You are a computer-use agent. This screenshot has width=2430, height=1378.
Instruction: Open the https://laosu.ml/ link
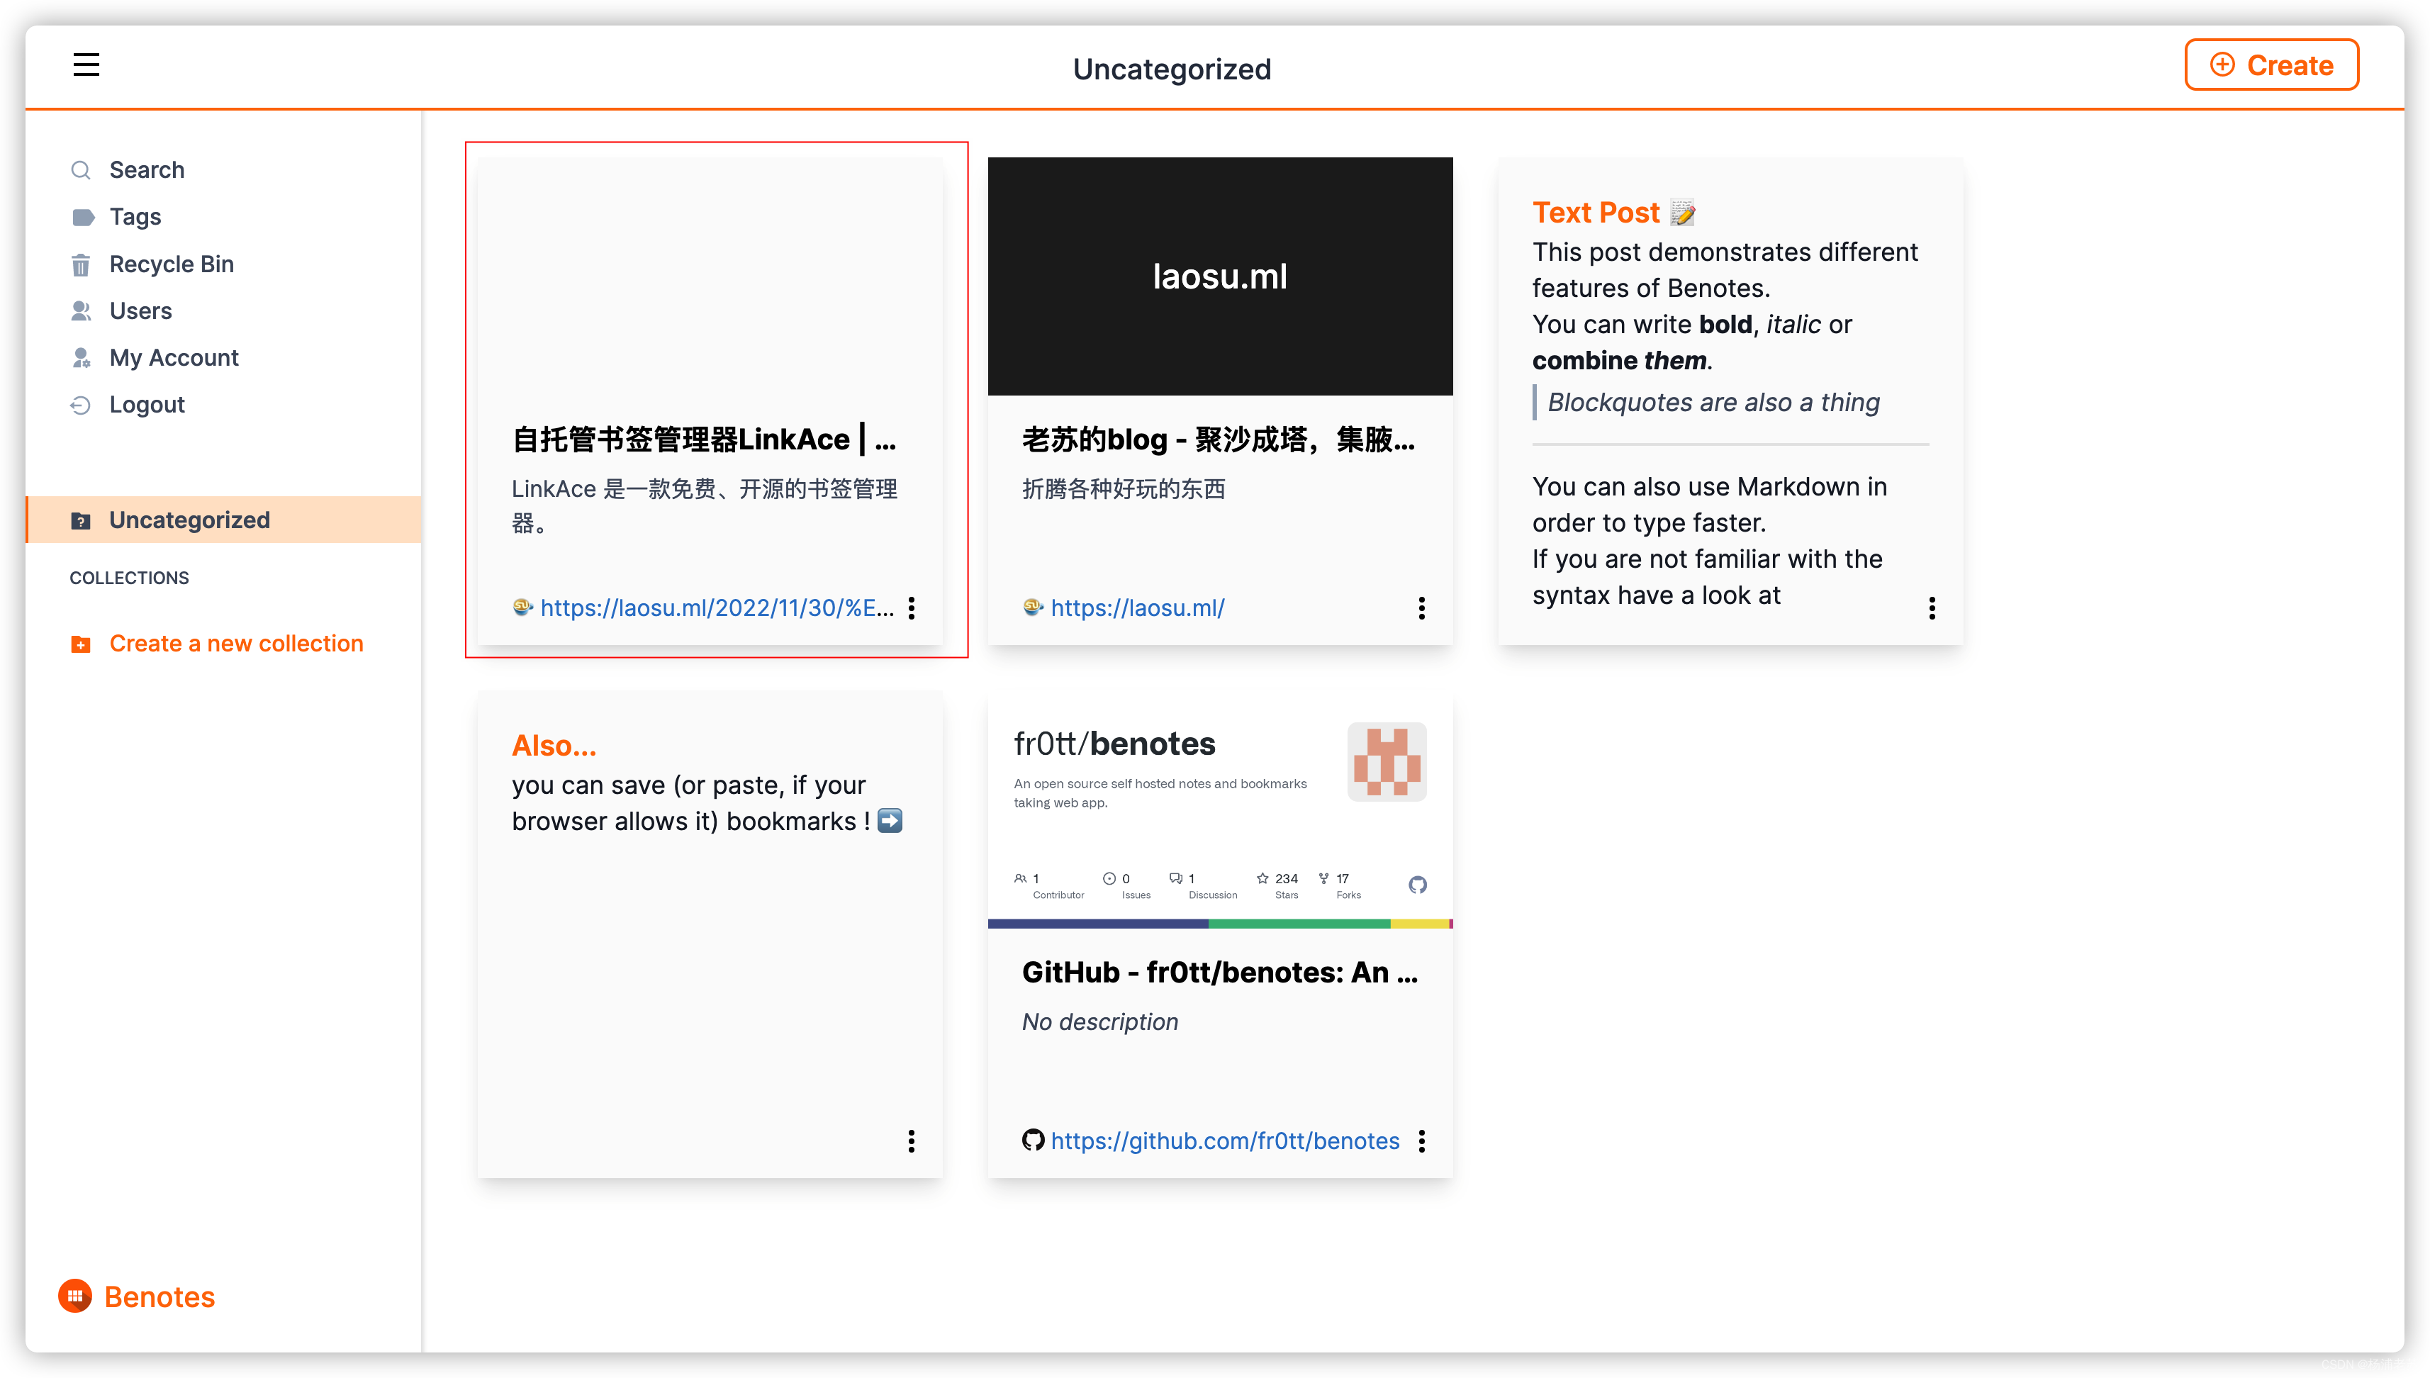(x=1138, y=607)
